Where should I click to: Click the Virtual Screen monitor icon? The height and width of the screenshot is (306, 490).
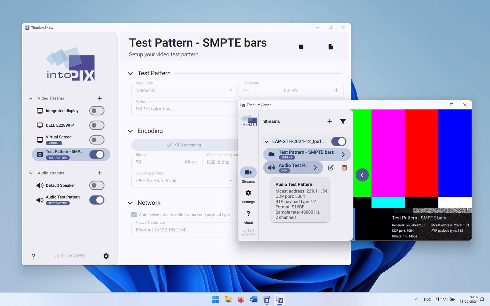40,140
